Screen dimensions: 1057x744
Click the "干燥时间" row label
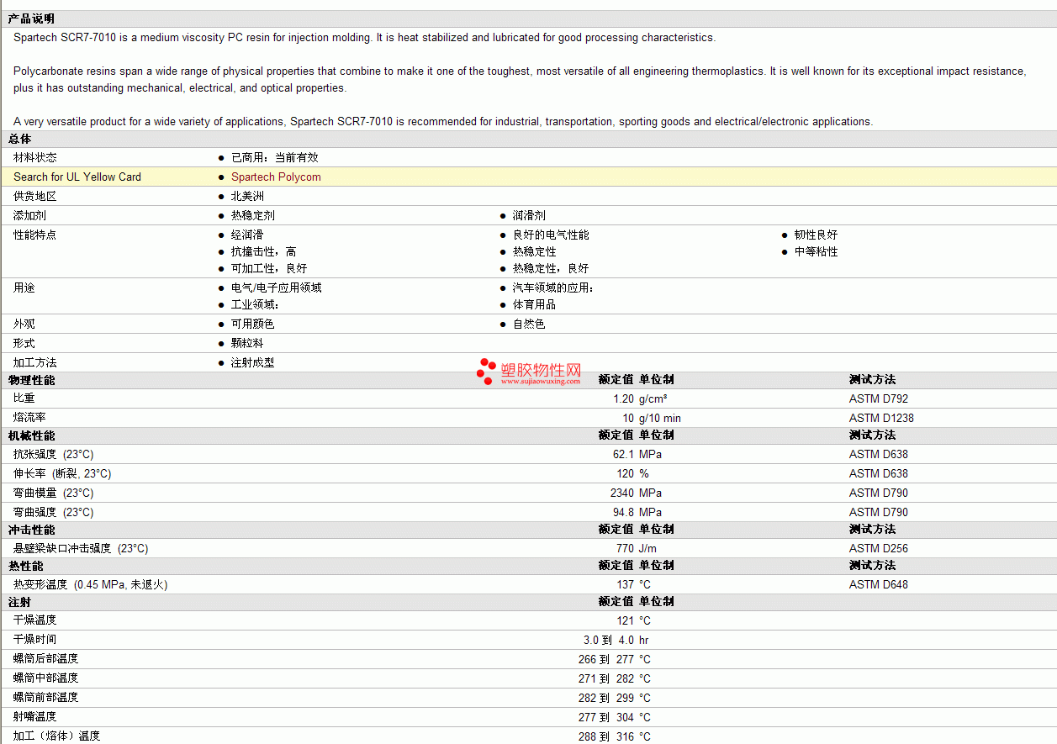click(35, 639)
